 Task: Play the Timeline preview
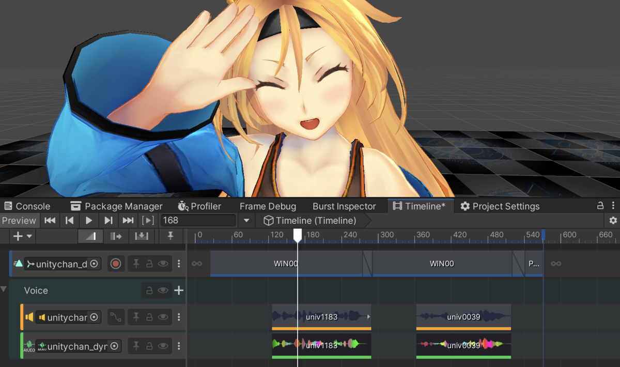[x=89, y=220]
